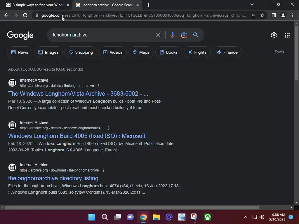Screen dimensions: 299x224
Task: Open the Chrome tab search dropdown
Action: coord(252,4)
